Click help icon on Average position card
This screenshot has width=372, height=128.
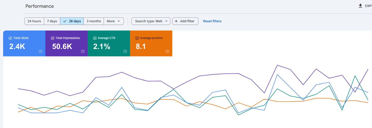pos(167,51)
